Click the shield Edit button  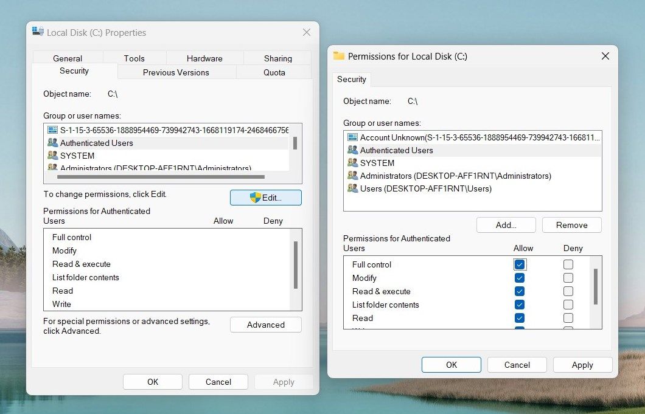[x=265, y=198]
